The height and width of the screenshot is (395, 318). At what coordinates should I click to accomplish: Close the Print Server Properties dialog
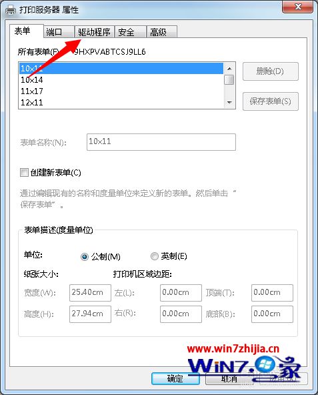[297, 7]
